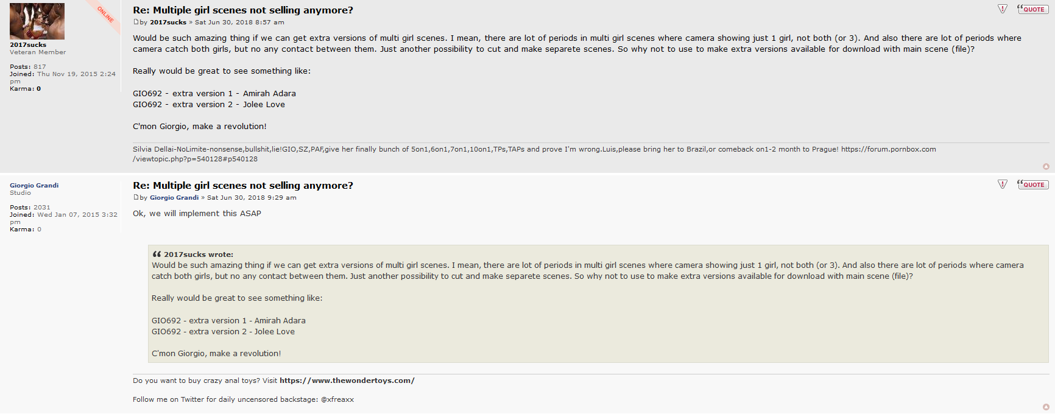This screenshot has height=414, width=1055.
Task: Jump to top using second post's arrow icon
Action: click(x=1046, y=407)
